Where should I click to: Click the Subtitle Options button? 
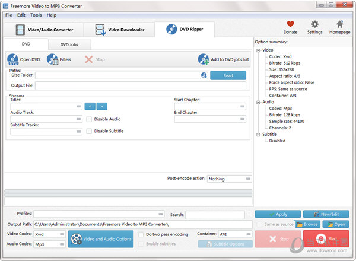point(225,244)
